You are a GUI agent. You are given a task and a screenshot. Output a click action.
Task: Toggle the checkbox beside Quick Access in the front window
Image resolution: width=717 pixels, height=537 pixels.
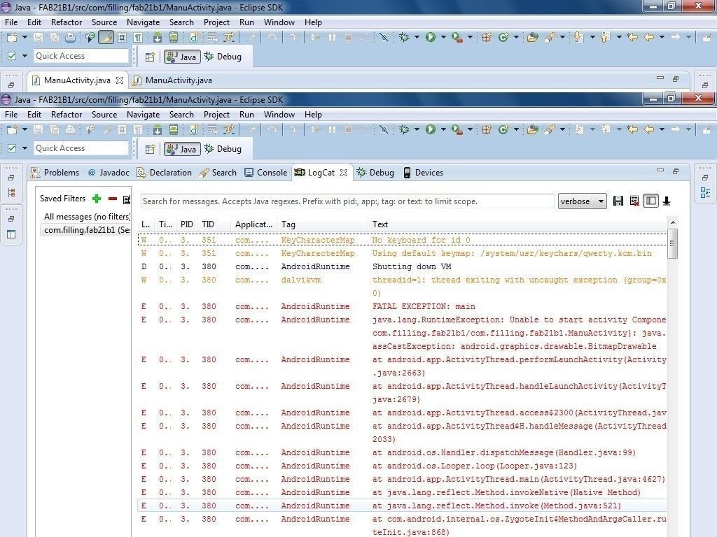[x=12, y=148]
